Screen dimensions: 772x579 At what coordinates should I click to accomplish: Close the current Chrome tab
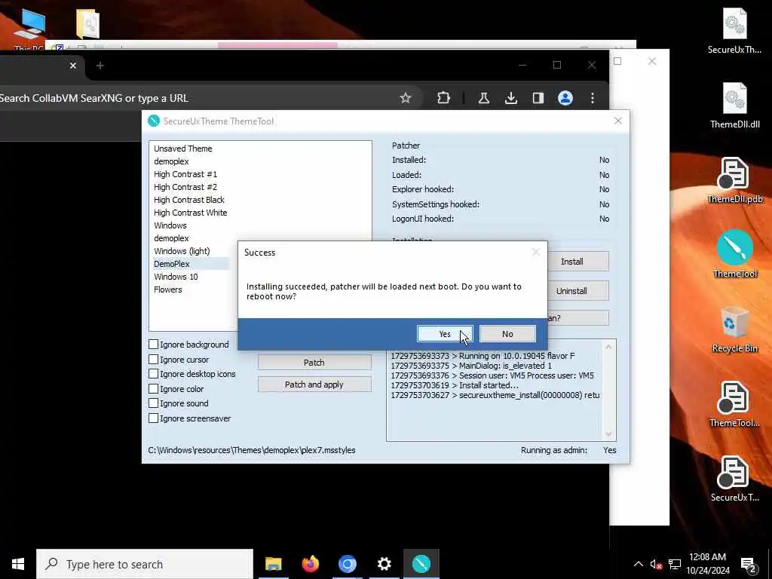tap(73, 66)
